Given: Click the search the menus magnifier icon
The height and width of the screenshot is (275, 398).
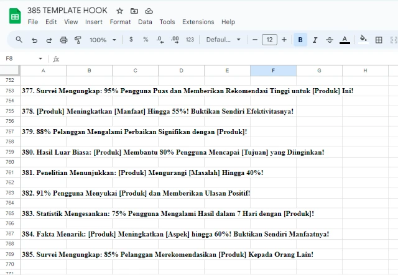Looking at the screenshot, I should [x=19, y=40].
